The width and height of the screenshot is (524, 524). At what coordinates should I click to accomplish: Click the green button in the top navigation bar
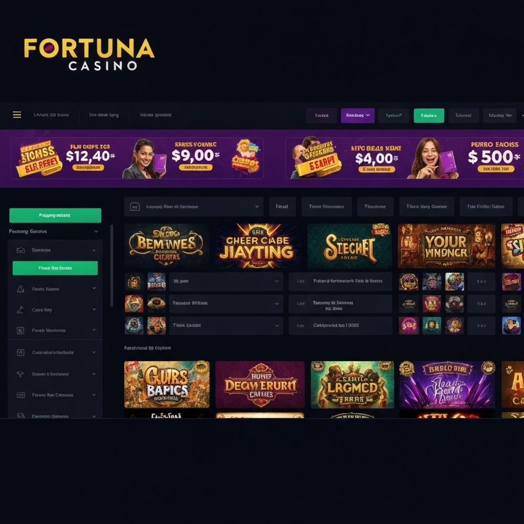pyautogui.click(x=429, y=115)
